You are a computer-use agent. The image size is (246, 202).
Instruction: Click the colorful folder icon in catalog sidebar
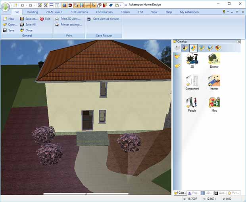click(x=177, y=56)
